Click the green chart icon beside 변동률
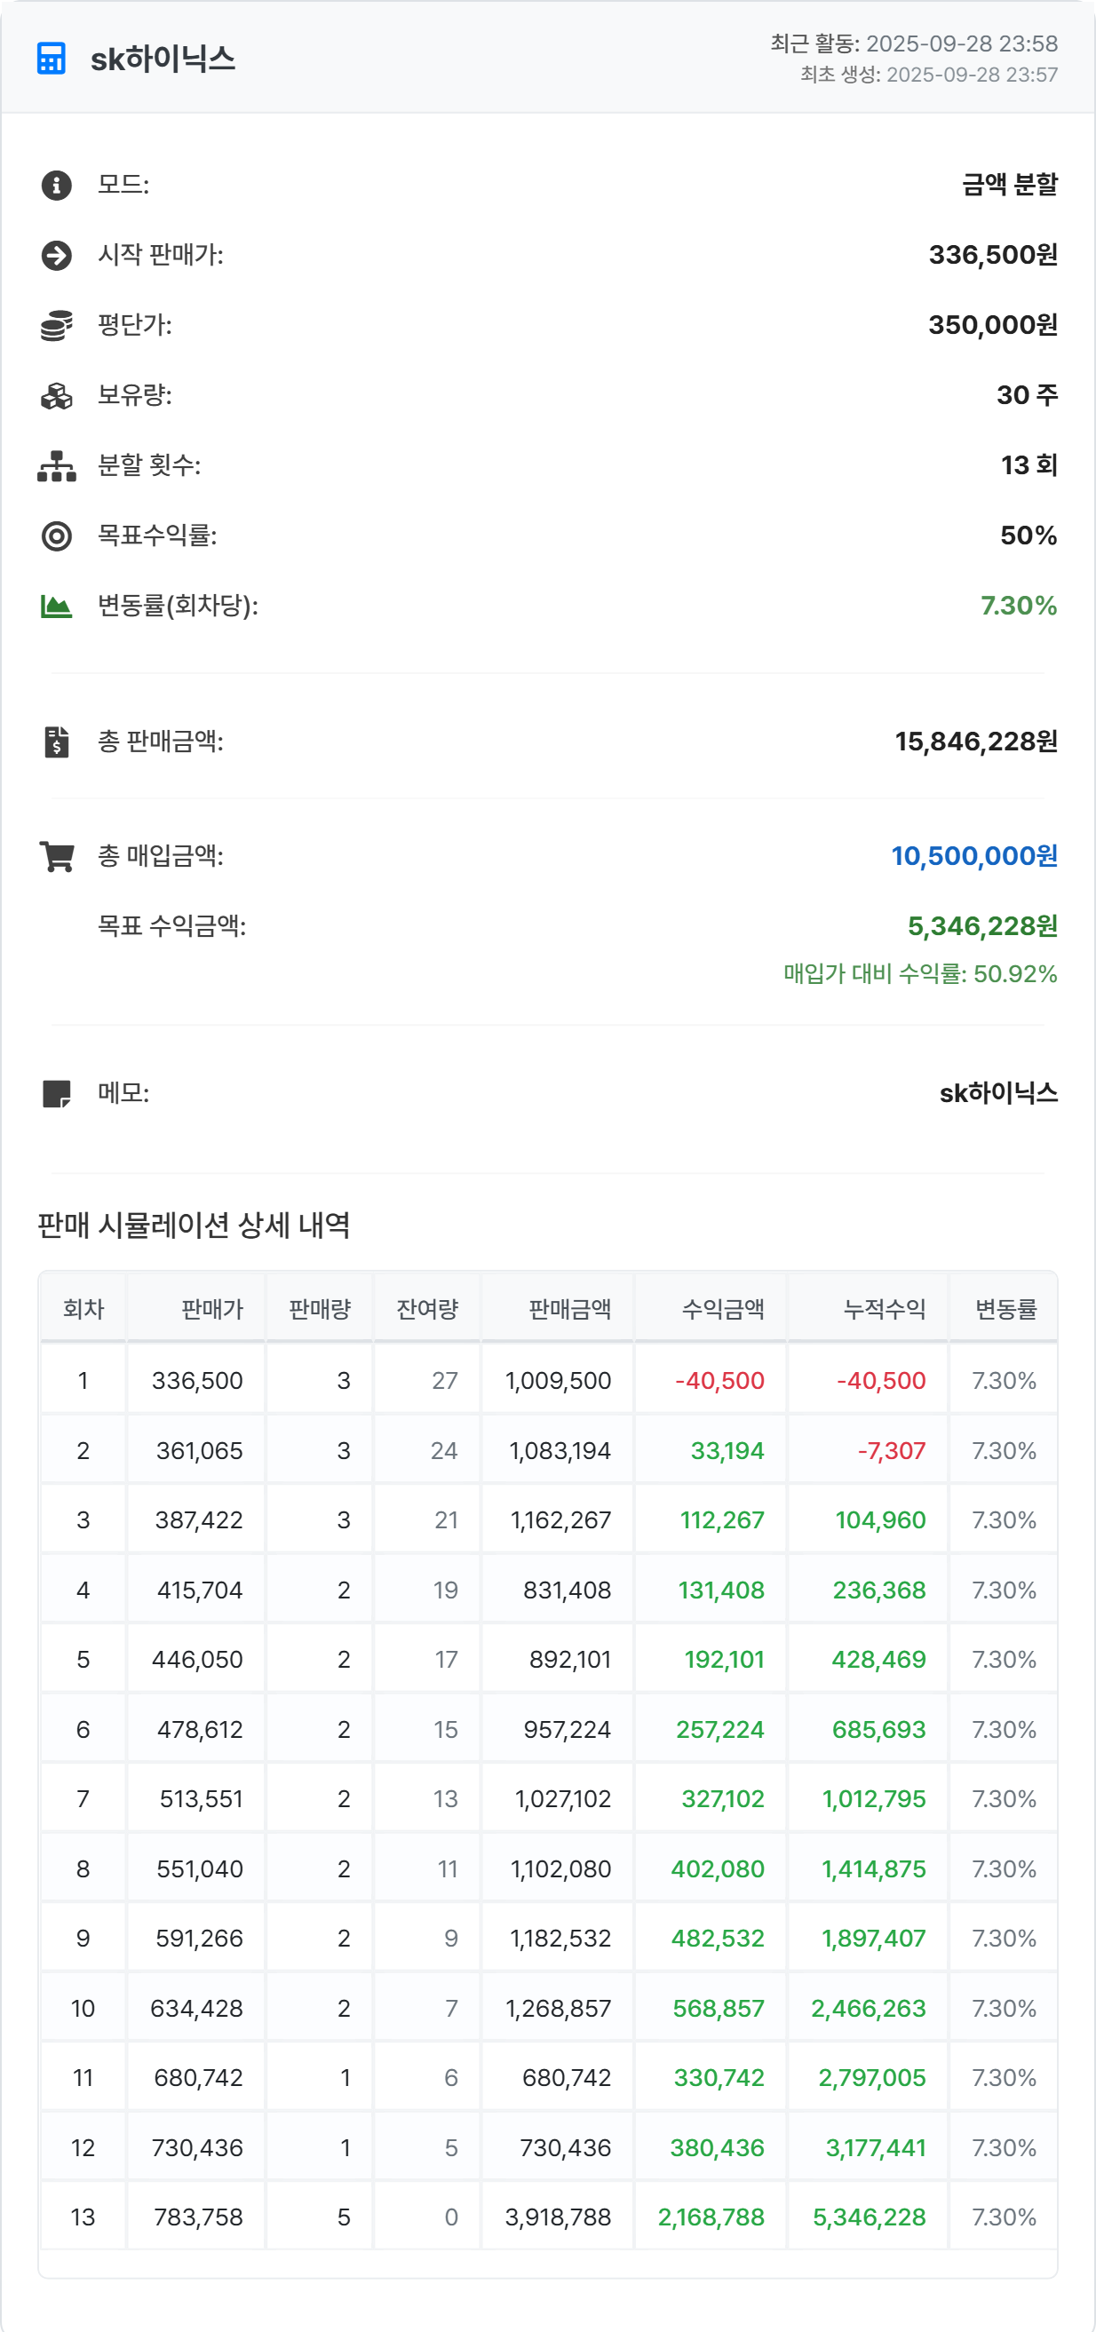Image resolution: width=1096 pixels, height=2332 pixels. pos(56,607)
